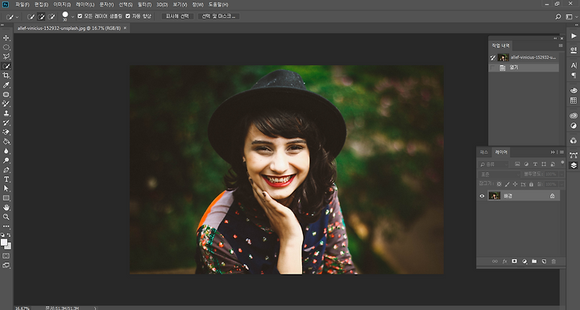Screen dimensions: 580x310
Task: Open brush picker dropdown arrow
Action: pos(72,17)
